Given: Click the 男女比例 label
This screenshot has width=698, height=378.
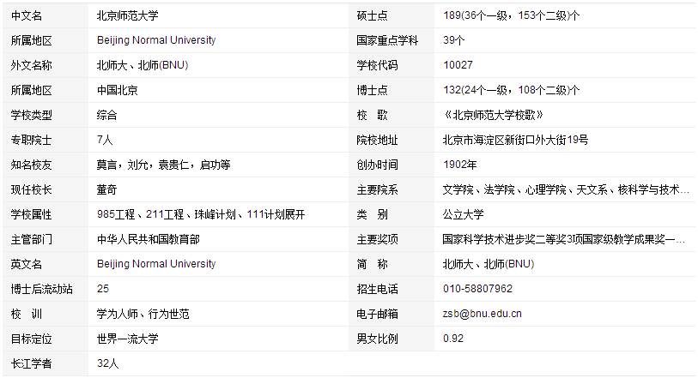Looking at the screenshot, I should (x=378, y=339).
